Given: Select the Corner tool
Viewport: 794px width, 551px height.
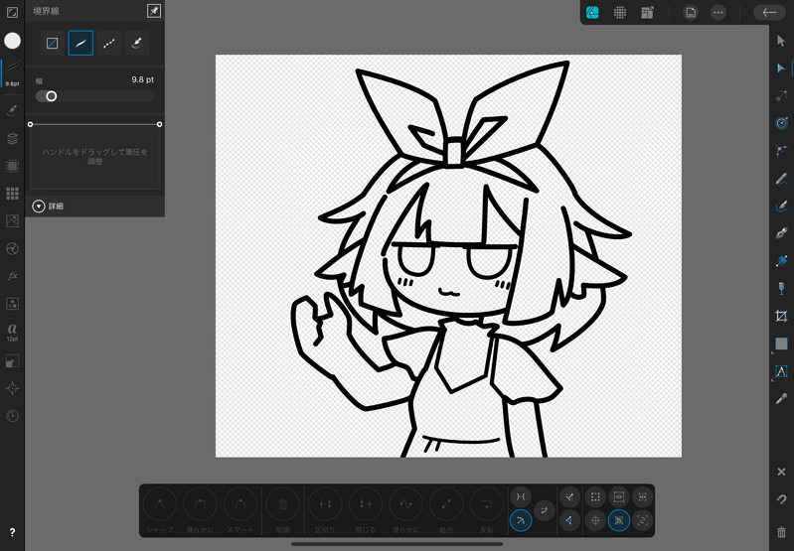Looking at the screenshot, I should 781,150.
